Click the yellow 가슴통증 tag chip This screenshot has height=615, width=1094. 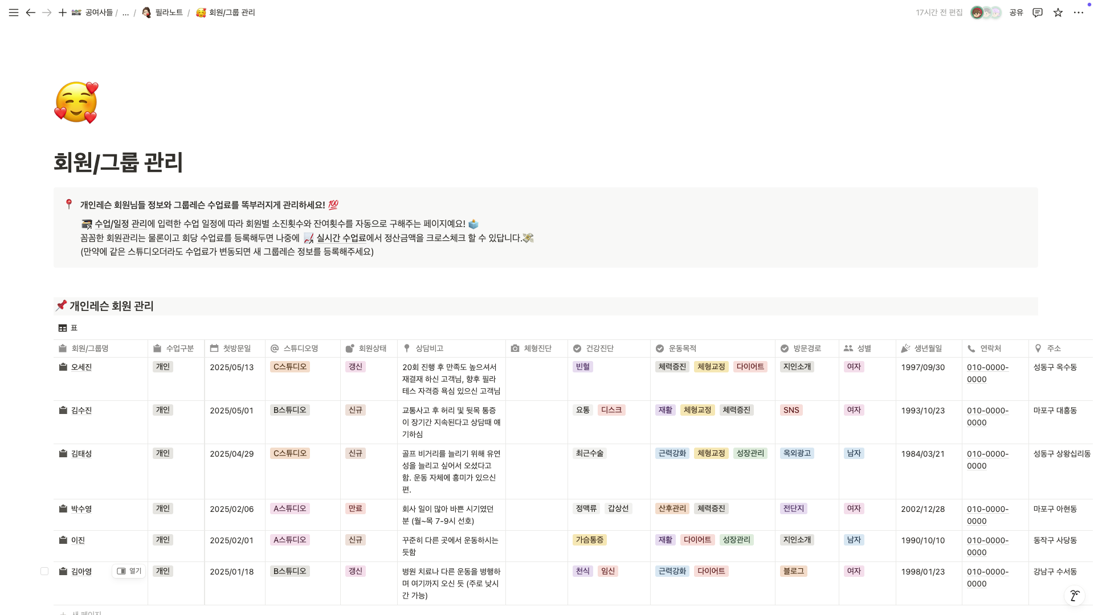tap(590, 540)
